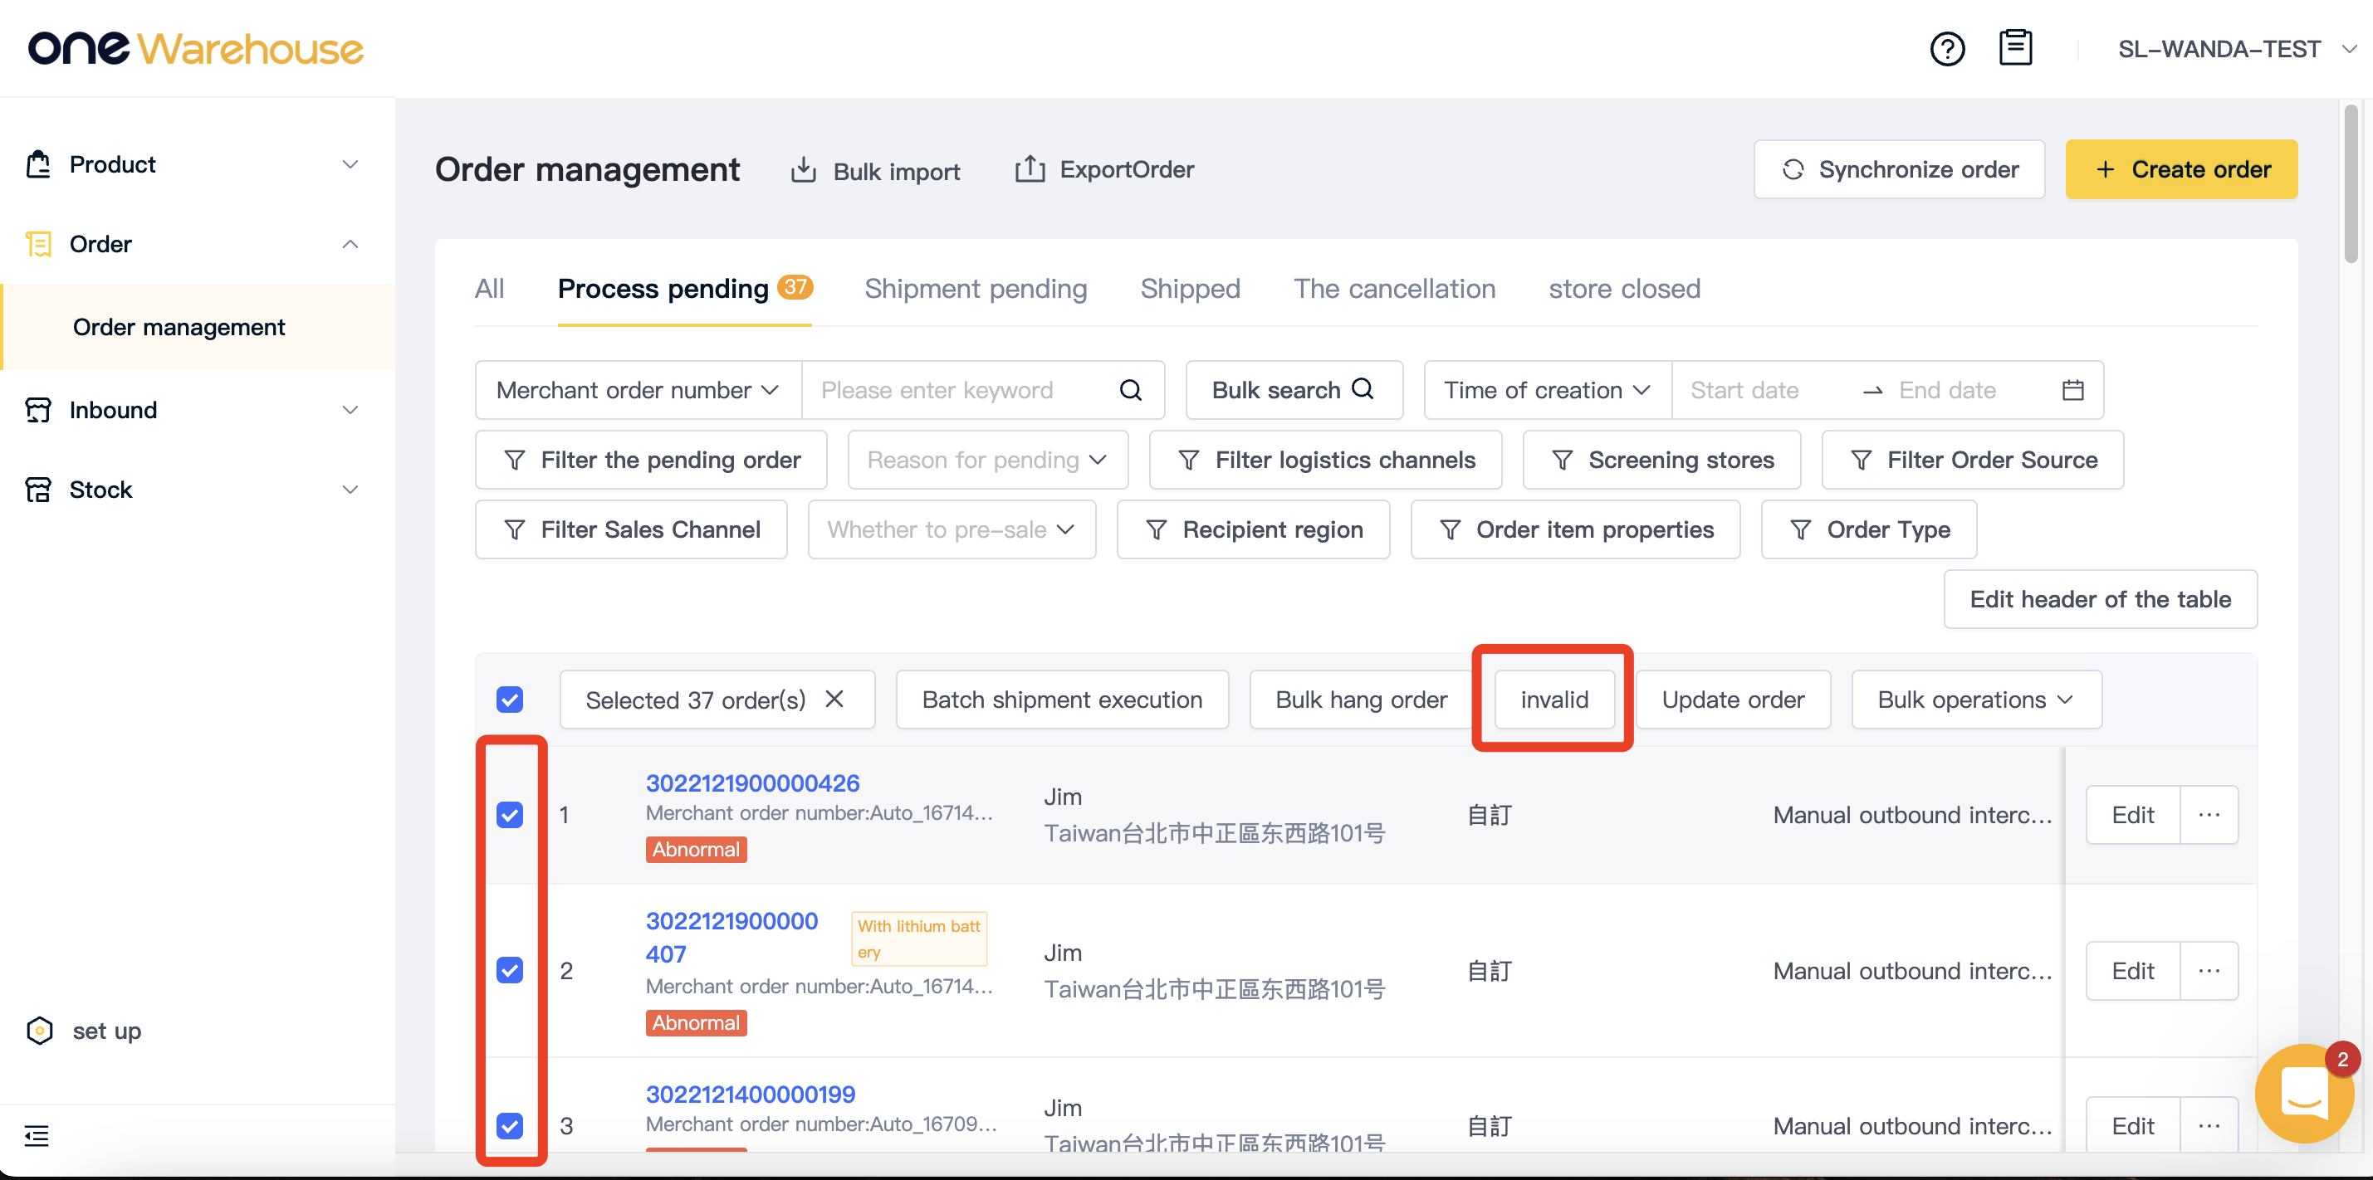Open the calendar icon in date range

point(2072,390)
